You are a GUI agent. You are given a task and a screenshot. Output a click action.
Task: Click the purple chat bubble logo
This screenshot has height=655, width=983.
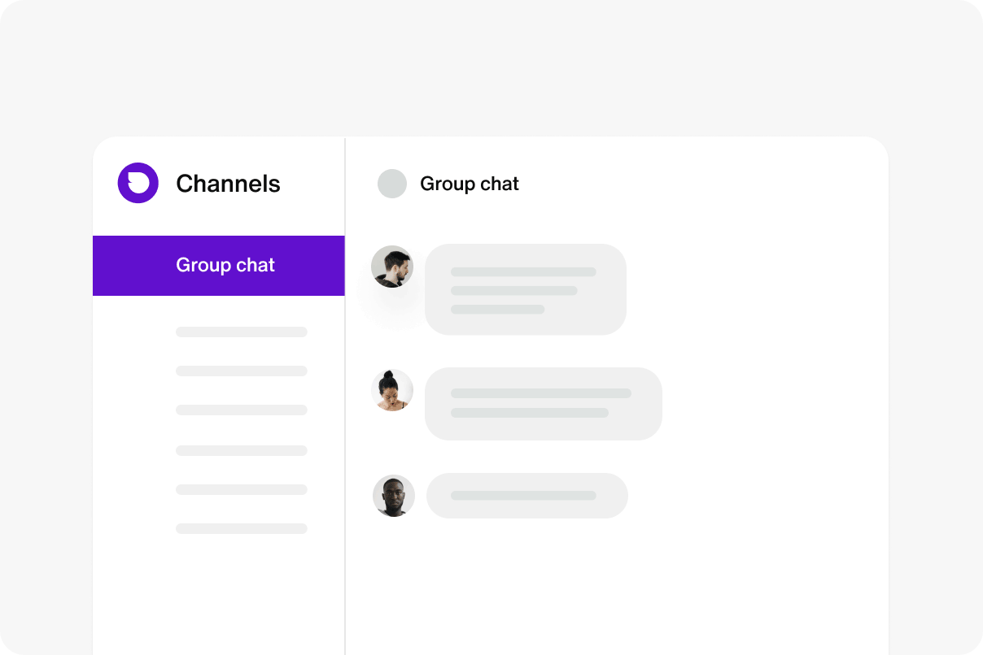click(x=138, y=183)
